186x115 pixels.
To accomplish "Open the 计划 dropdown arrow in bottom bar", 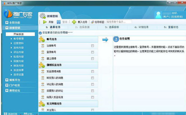I will (x=37, y=114).
